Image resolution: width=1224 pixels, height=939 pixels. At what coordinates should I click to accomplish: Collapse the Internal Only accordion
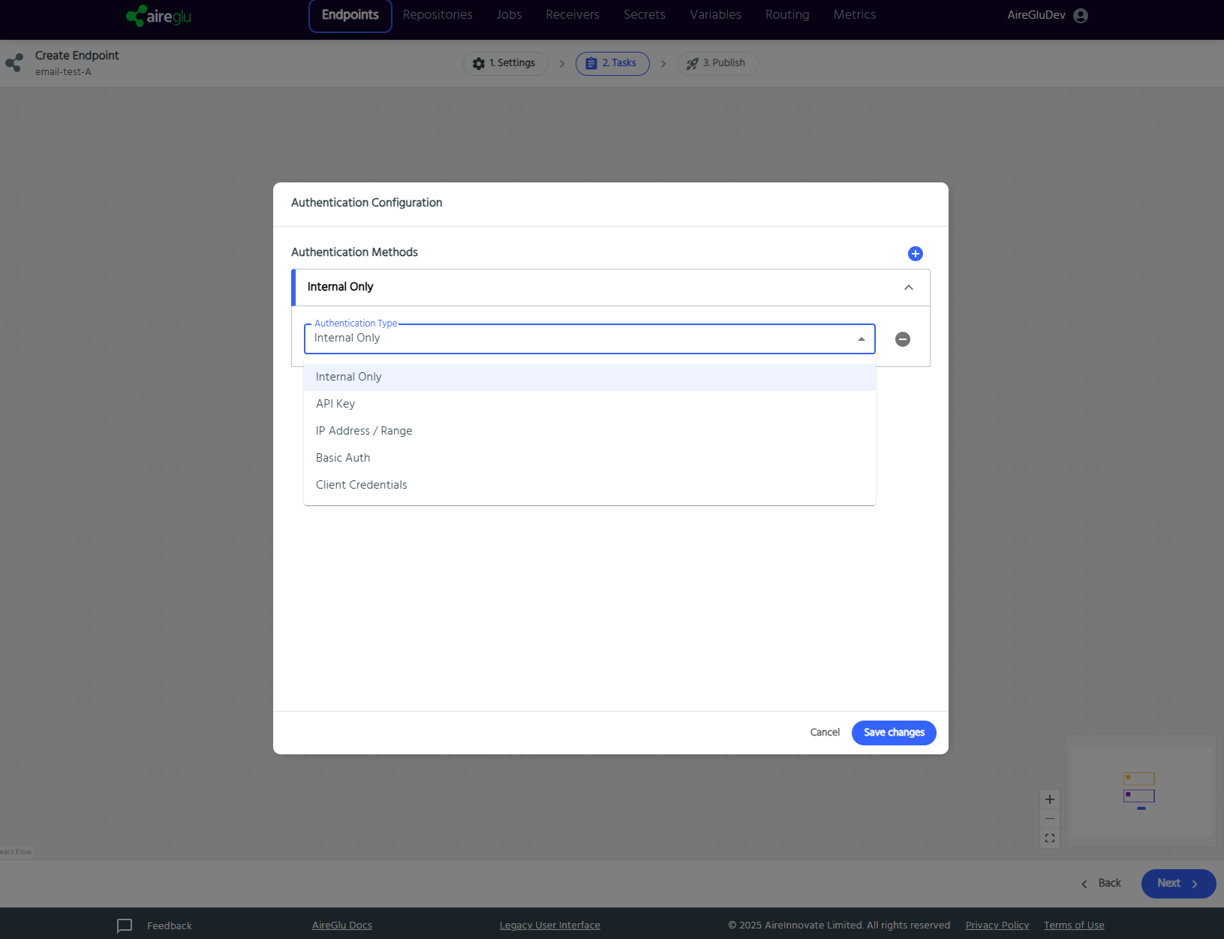pyautogui.click(x=909, y=287)
